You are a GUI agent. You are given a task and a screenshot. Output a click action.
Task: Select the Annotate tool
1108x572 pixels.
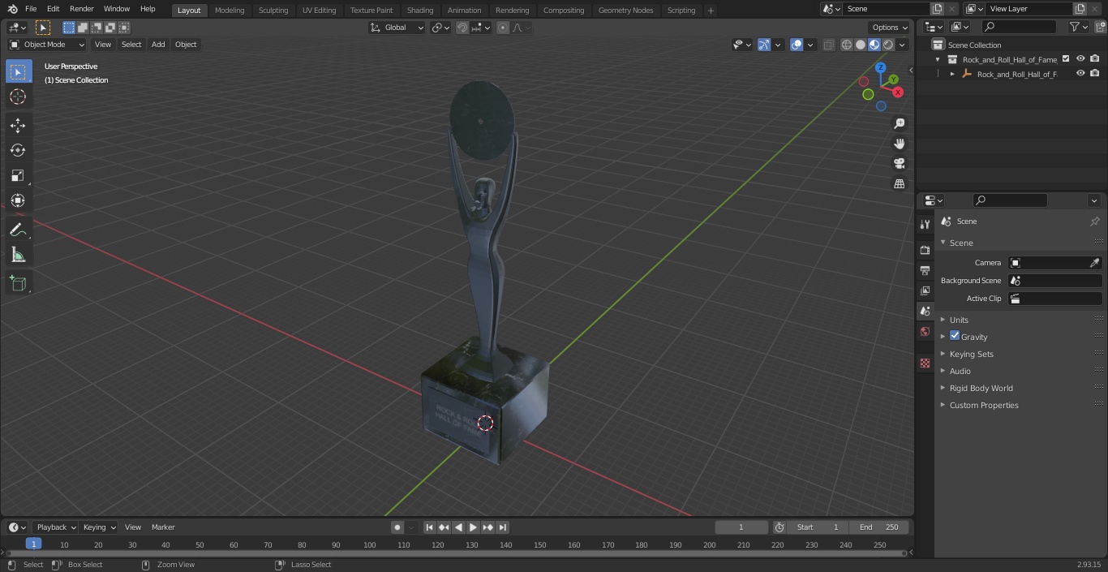pyautogui.click(x=19, y=230)
